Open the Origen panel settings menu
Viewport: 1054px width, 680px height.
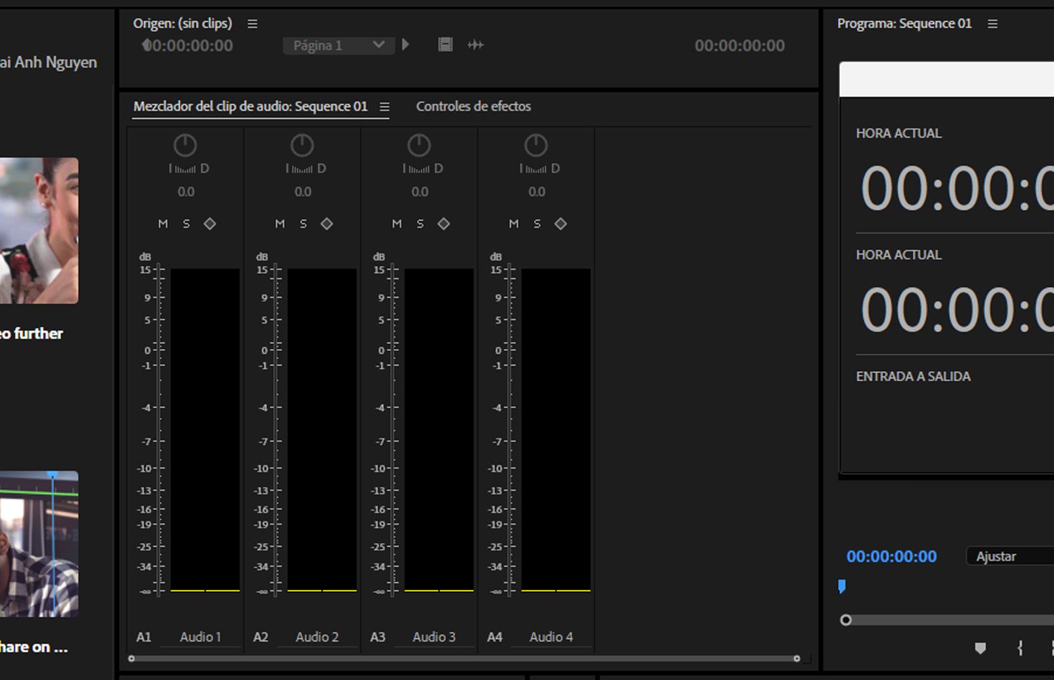pos(252,23)
